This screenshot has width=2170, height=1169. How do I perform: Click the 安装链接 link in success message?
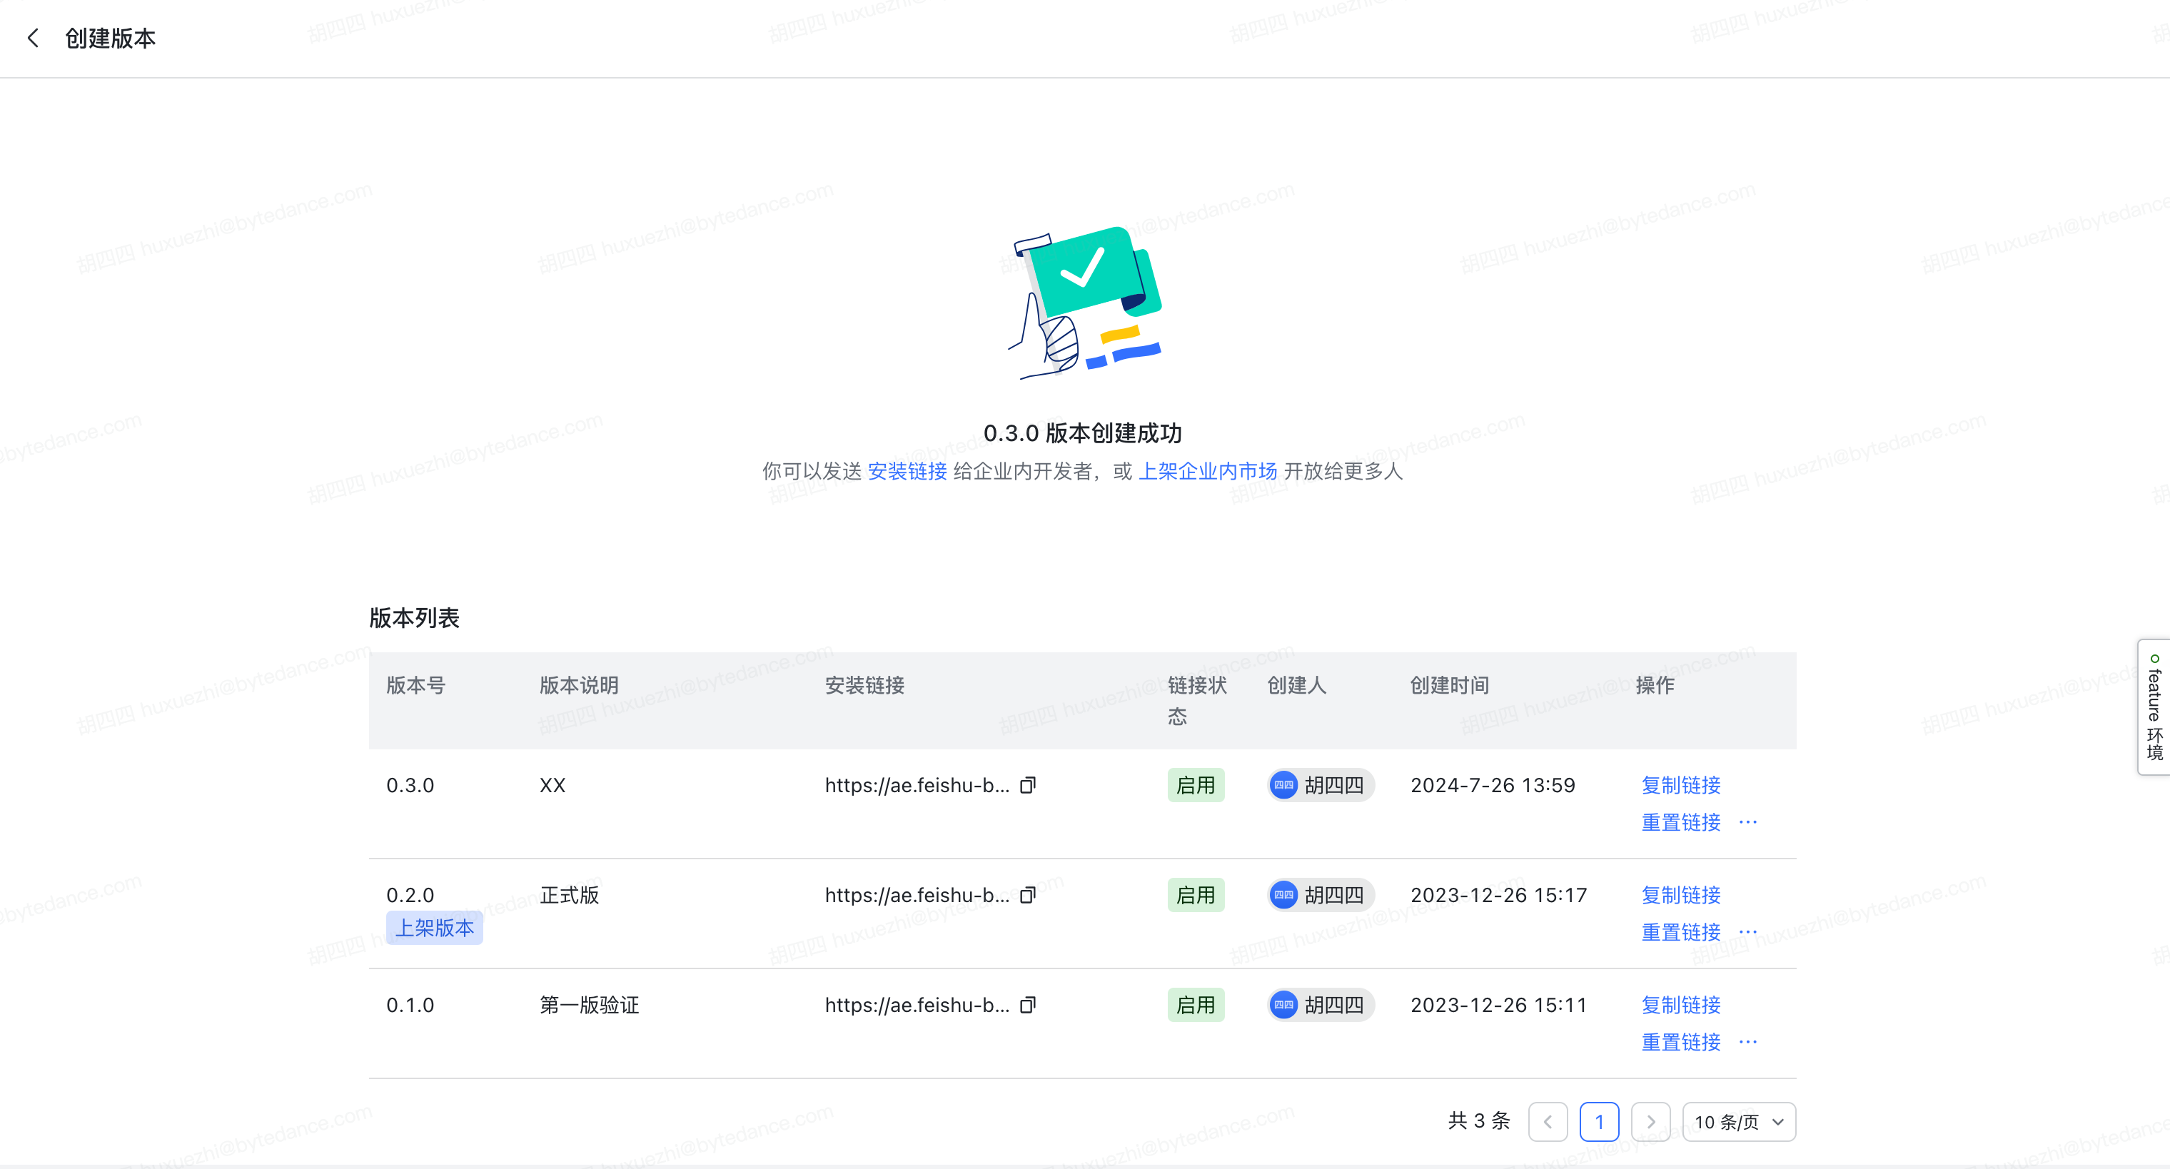(907, 472)
